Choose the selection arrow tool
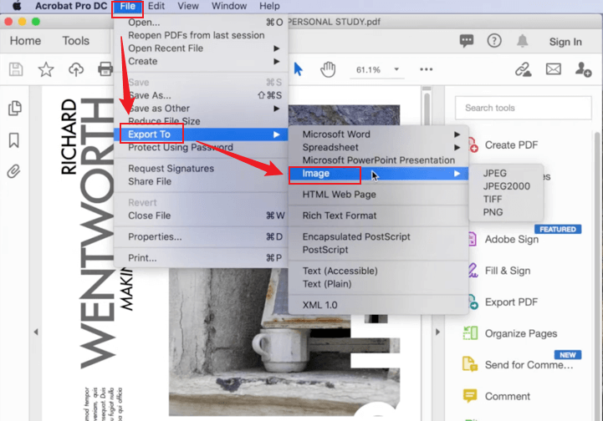603x421 pixels. coord(298,69)
